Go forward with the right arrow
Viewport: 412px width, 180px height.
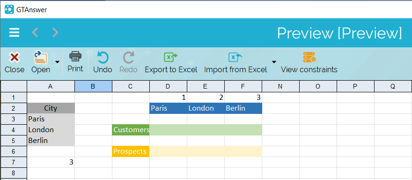(x=55, y=32)
